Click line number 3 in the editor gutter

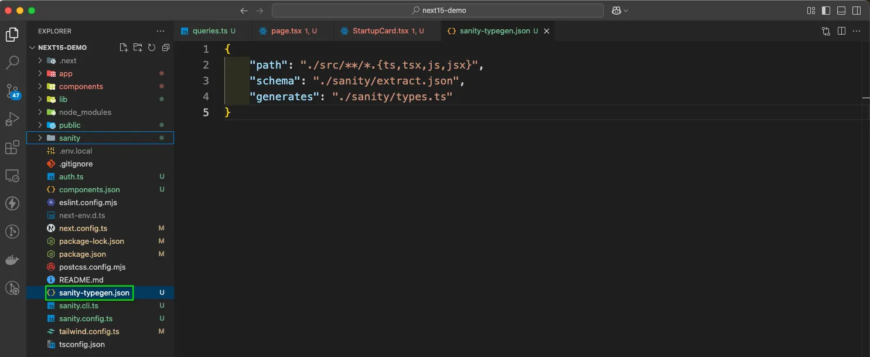coord(205,80)
